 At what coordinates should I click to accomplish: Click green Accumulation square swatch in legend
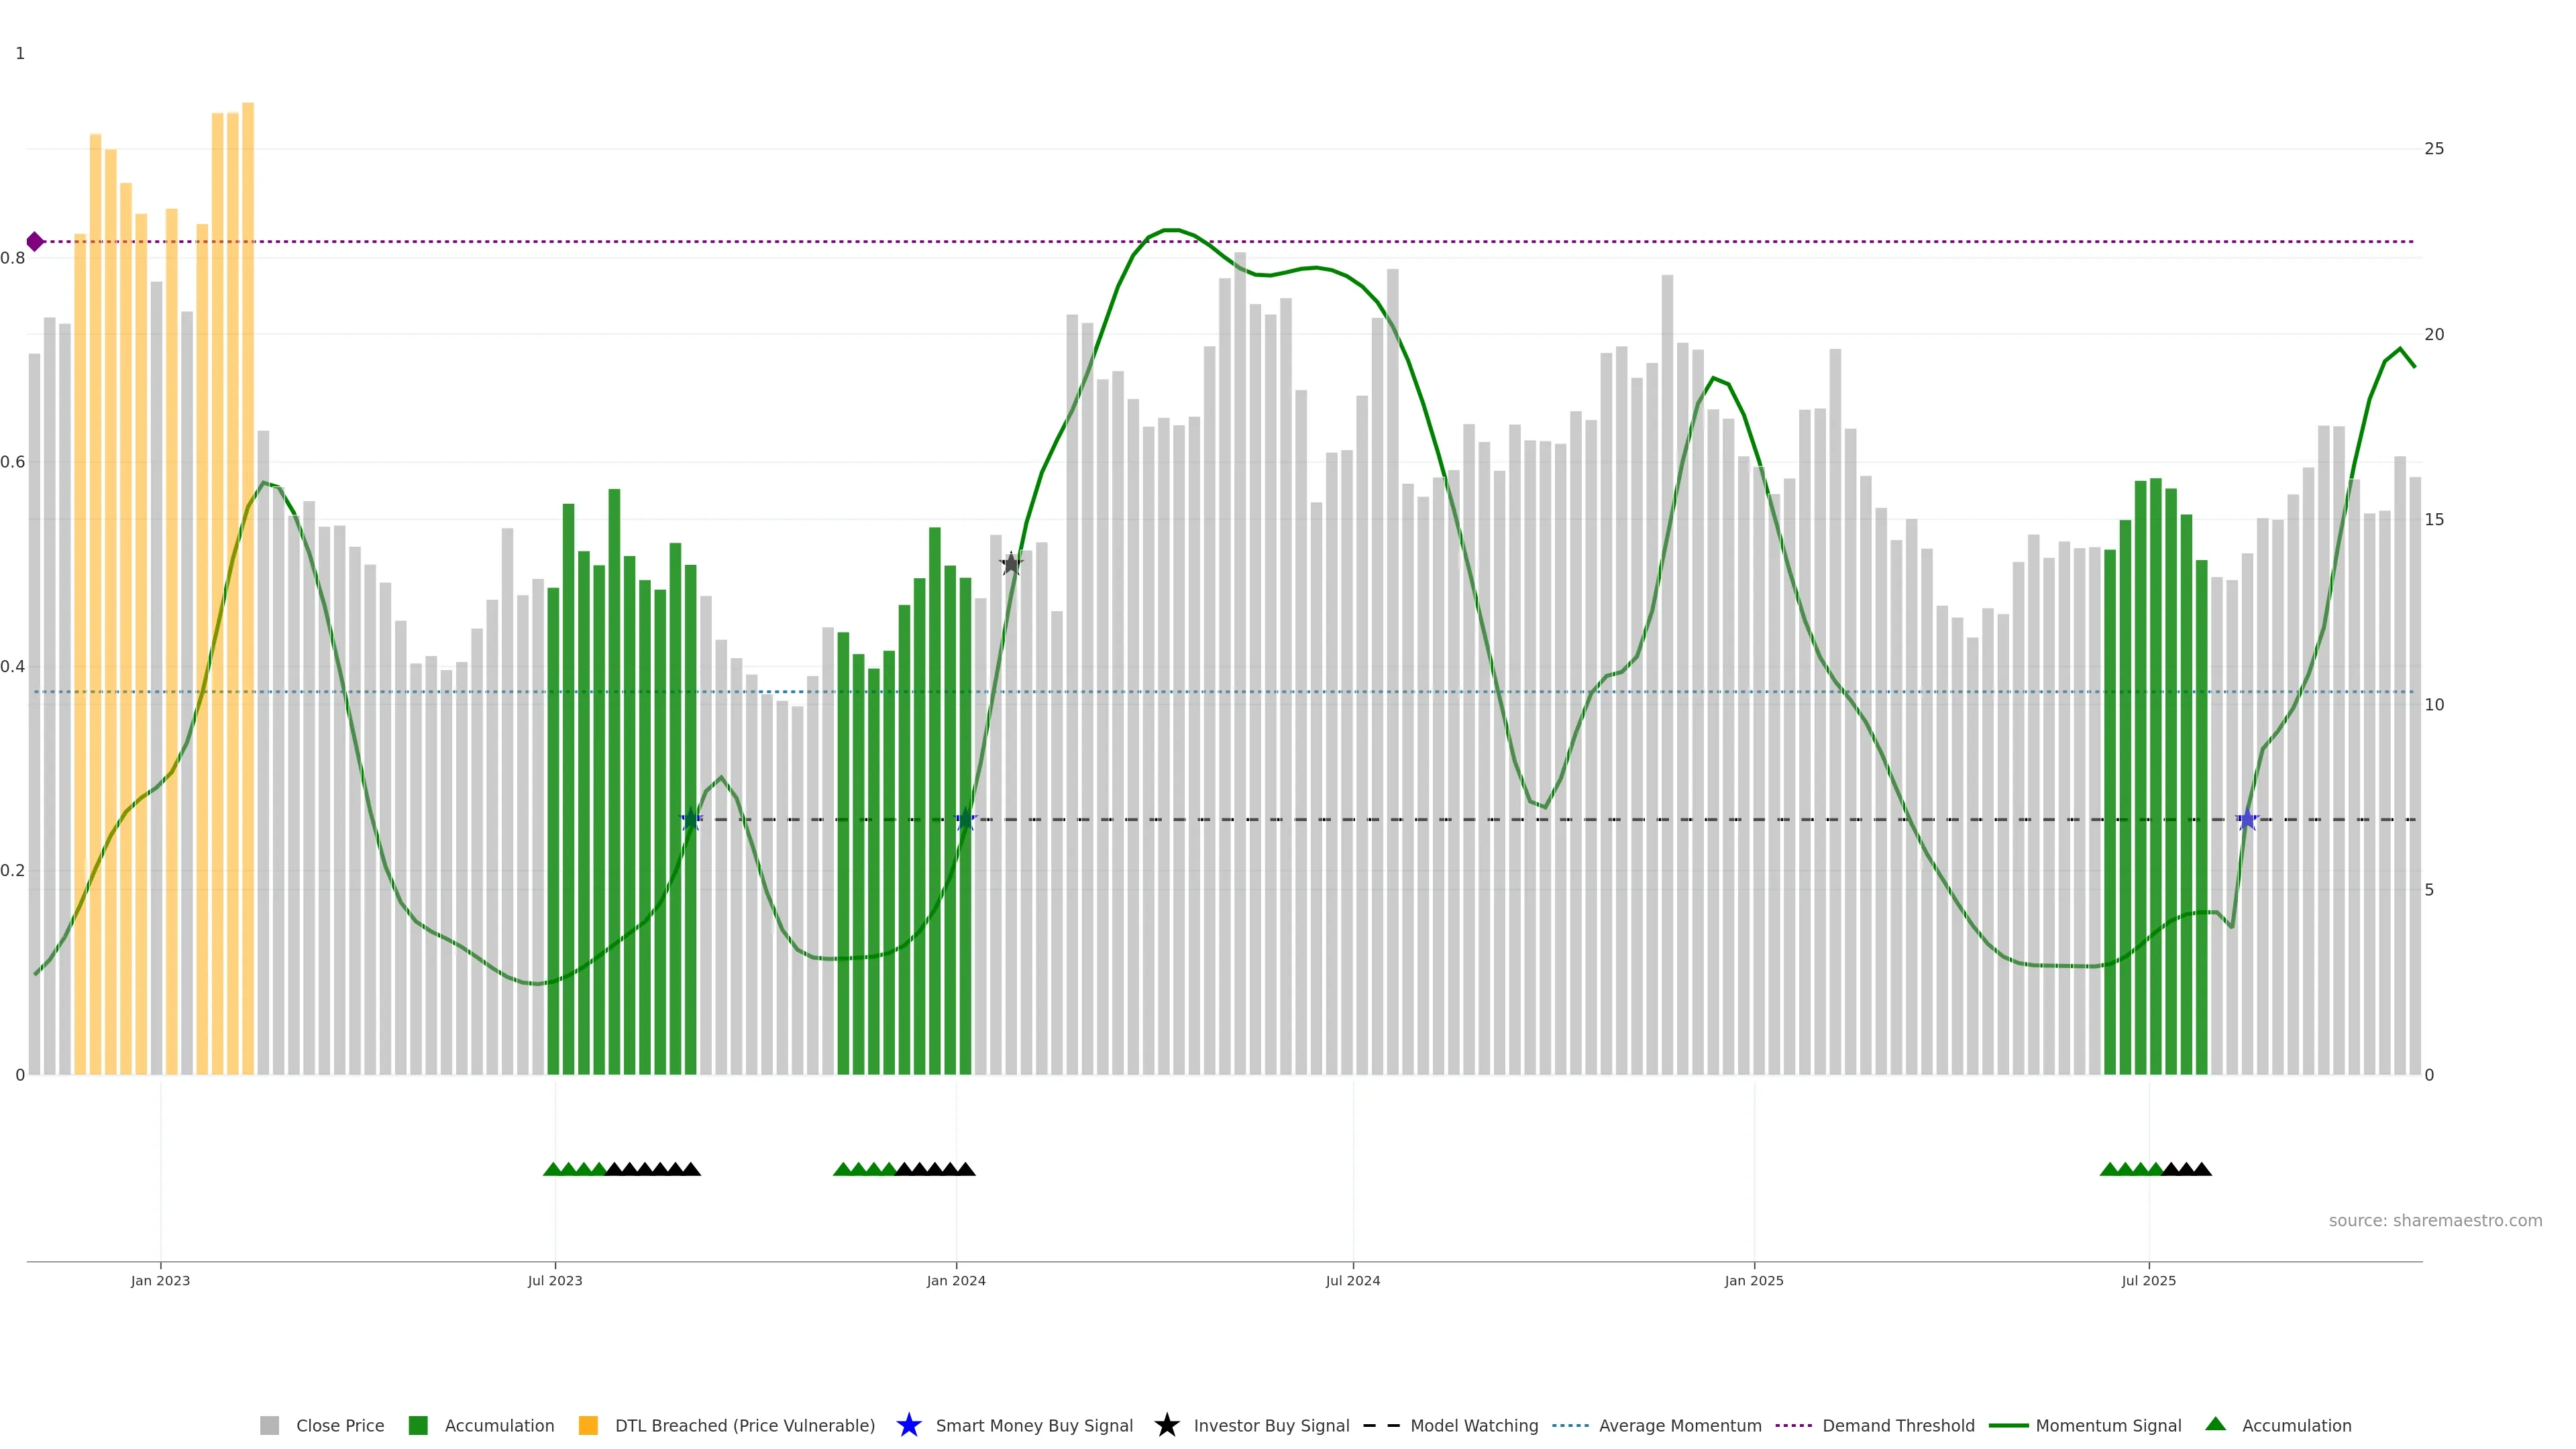418,1426
